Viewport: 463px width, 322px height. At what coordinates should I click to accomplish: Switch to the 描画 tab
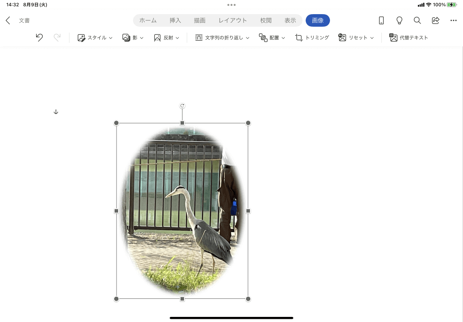[x=200, y=20]
